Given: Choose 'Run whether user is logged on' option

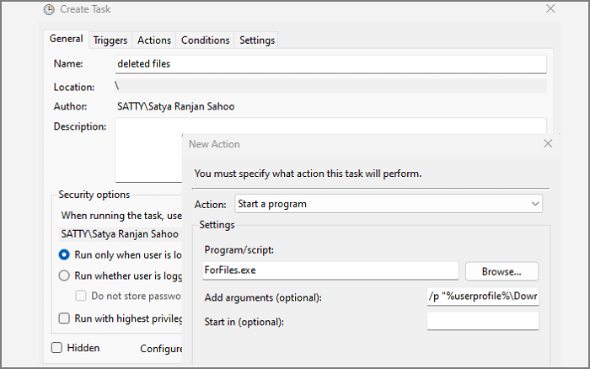Looking at the screenshot, I should (64, 275).
